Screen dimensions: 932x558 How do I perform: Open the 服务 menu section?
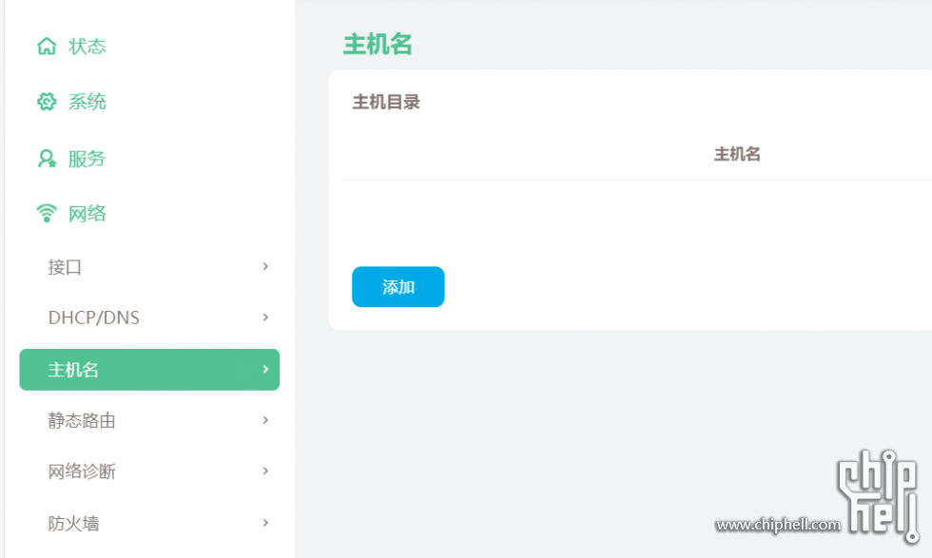coord(87,159)
